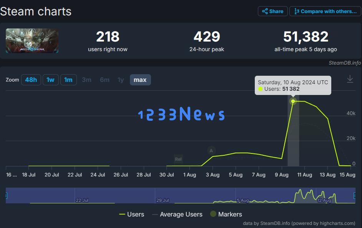Click the Steam charts heading
The width and height of the screenshot is (362, 228).
pyautogui.click(x=36, y=12)
